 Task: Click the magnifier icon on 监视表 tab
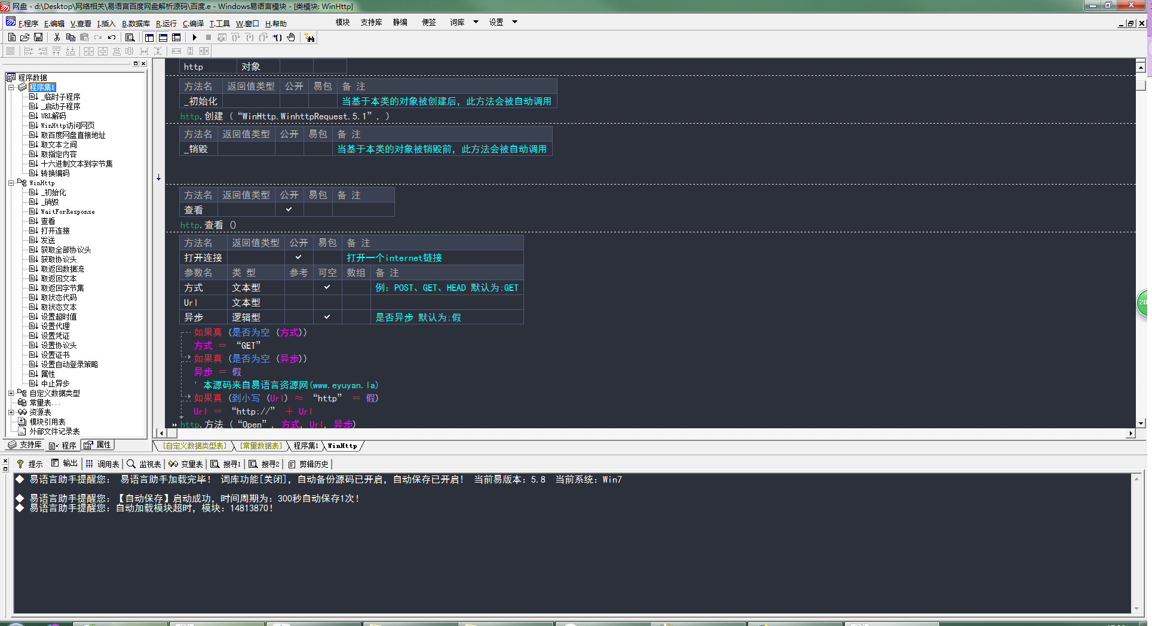coord(131,464)
